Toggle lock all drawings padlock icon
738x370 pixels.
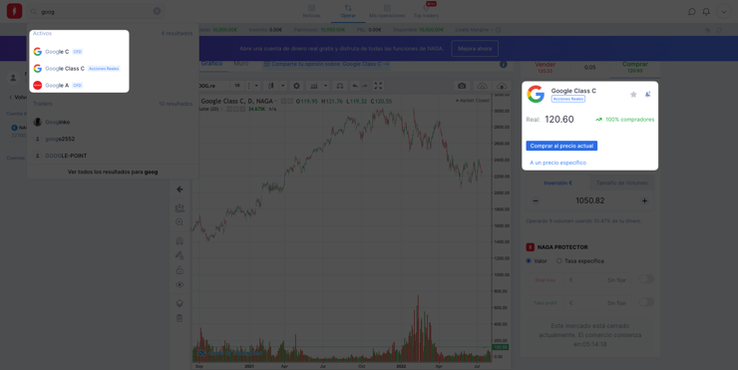[x=180, y=270]
